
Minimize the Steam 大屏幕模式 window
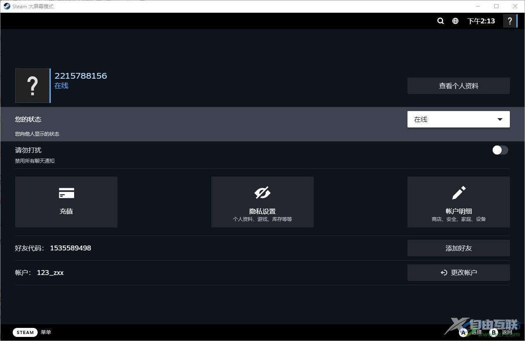tap(477, 6)
